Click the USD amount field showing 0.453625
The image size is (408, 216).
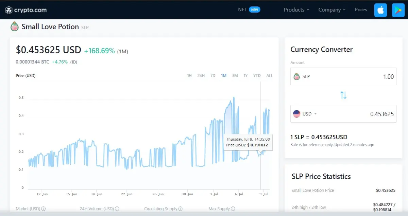[343, 114]
